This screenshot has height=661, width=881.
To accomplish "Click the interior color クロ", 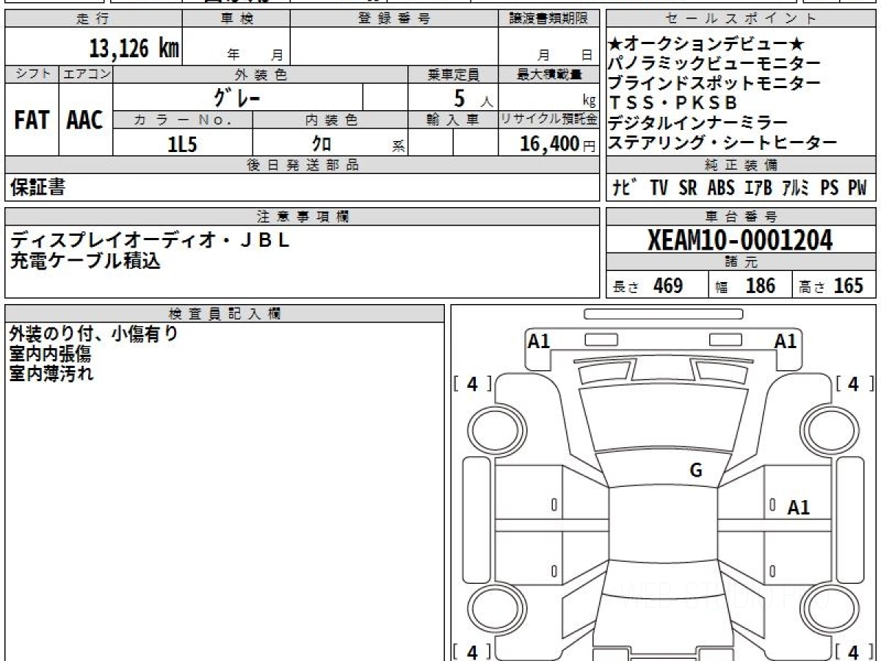I will [x=322, y=144].
